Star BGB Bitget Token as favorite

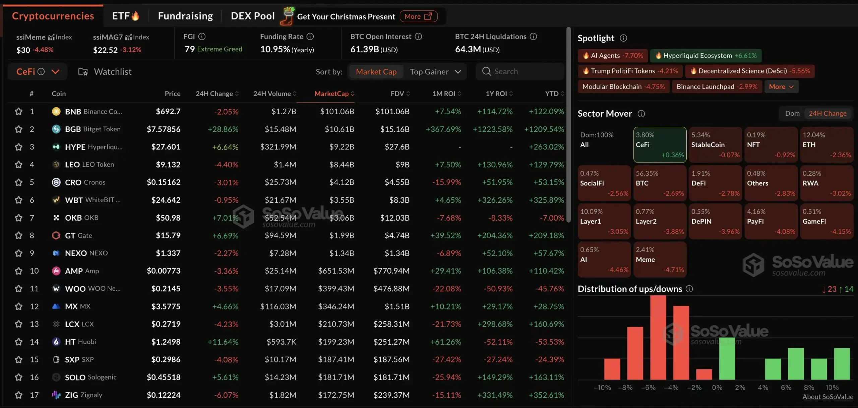(x=18, y=129)
